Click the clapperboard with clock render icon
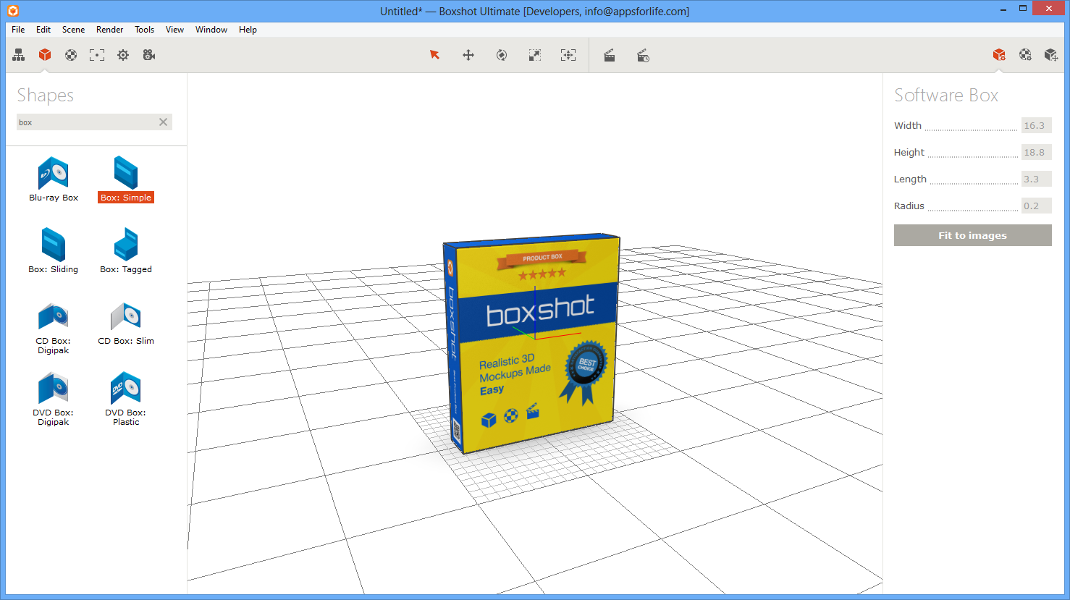 pyautogui.click(x=643, y=55)
